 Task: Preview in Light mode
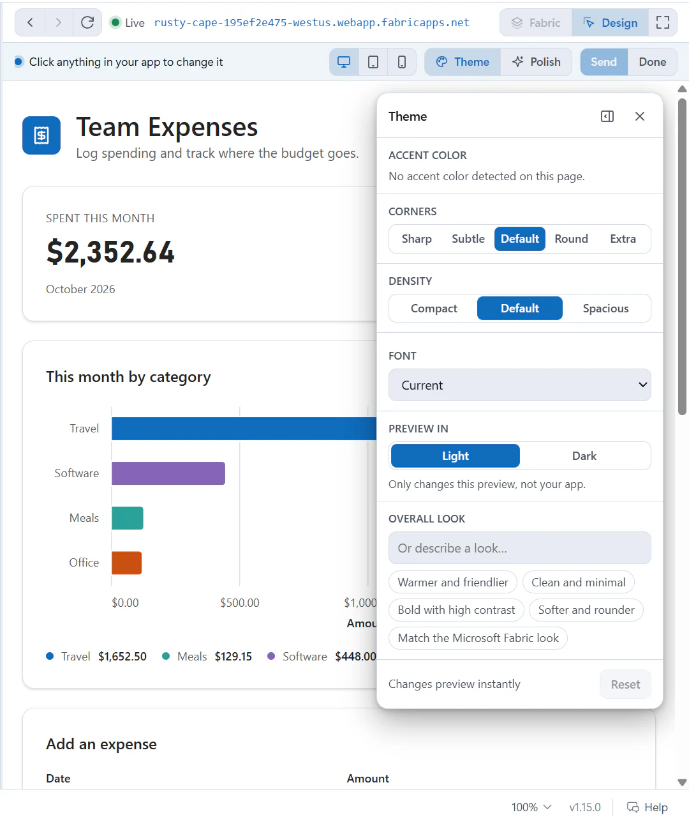(456, 456)
